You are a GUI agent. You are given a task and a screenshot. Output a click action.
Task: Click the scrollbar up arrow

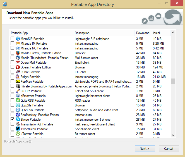[x=173, y=32]
